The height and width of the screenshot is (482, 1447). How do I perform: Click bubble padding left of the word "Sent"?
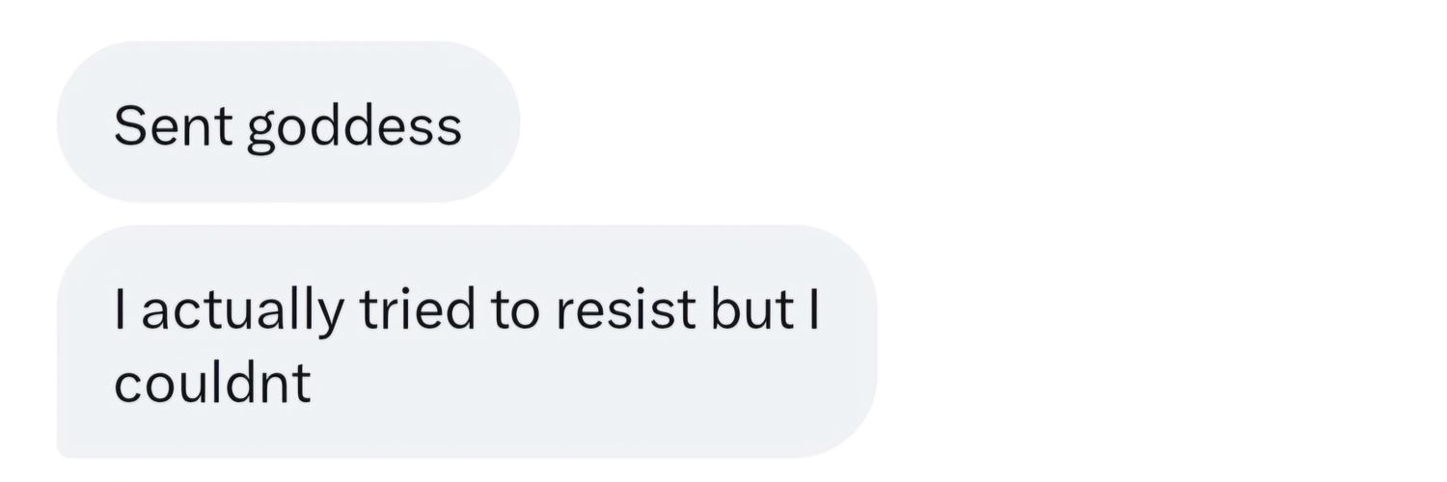point(85,125)
